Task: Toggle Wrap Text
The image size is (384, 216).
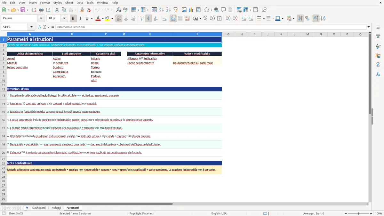Action: pyautogui.click(x=164, y=19)
